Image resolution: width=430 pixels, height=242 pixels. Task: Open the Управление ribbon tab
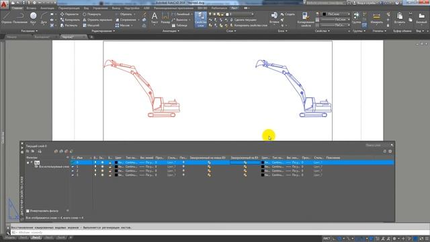(x=100, y=8)
